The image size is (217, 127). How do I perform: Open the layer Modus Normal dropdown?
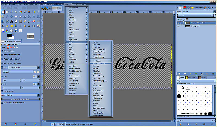click(199, 11)
